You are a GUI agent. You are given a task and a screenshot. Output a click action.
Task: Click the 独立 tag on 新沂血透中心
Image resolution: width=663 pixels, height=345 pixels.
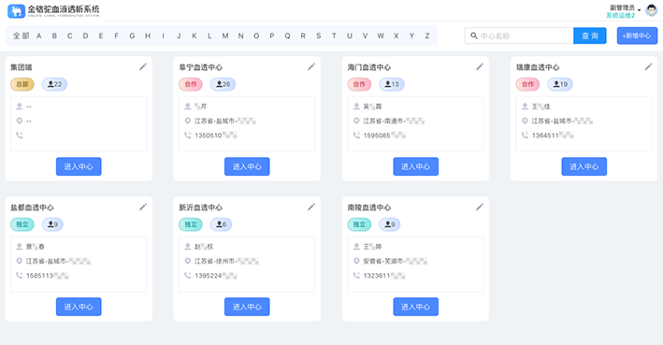pos(191,224)
